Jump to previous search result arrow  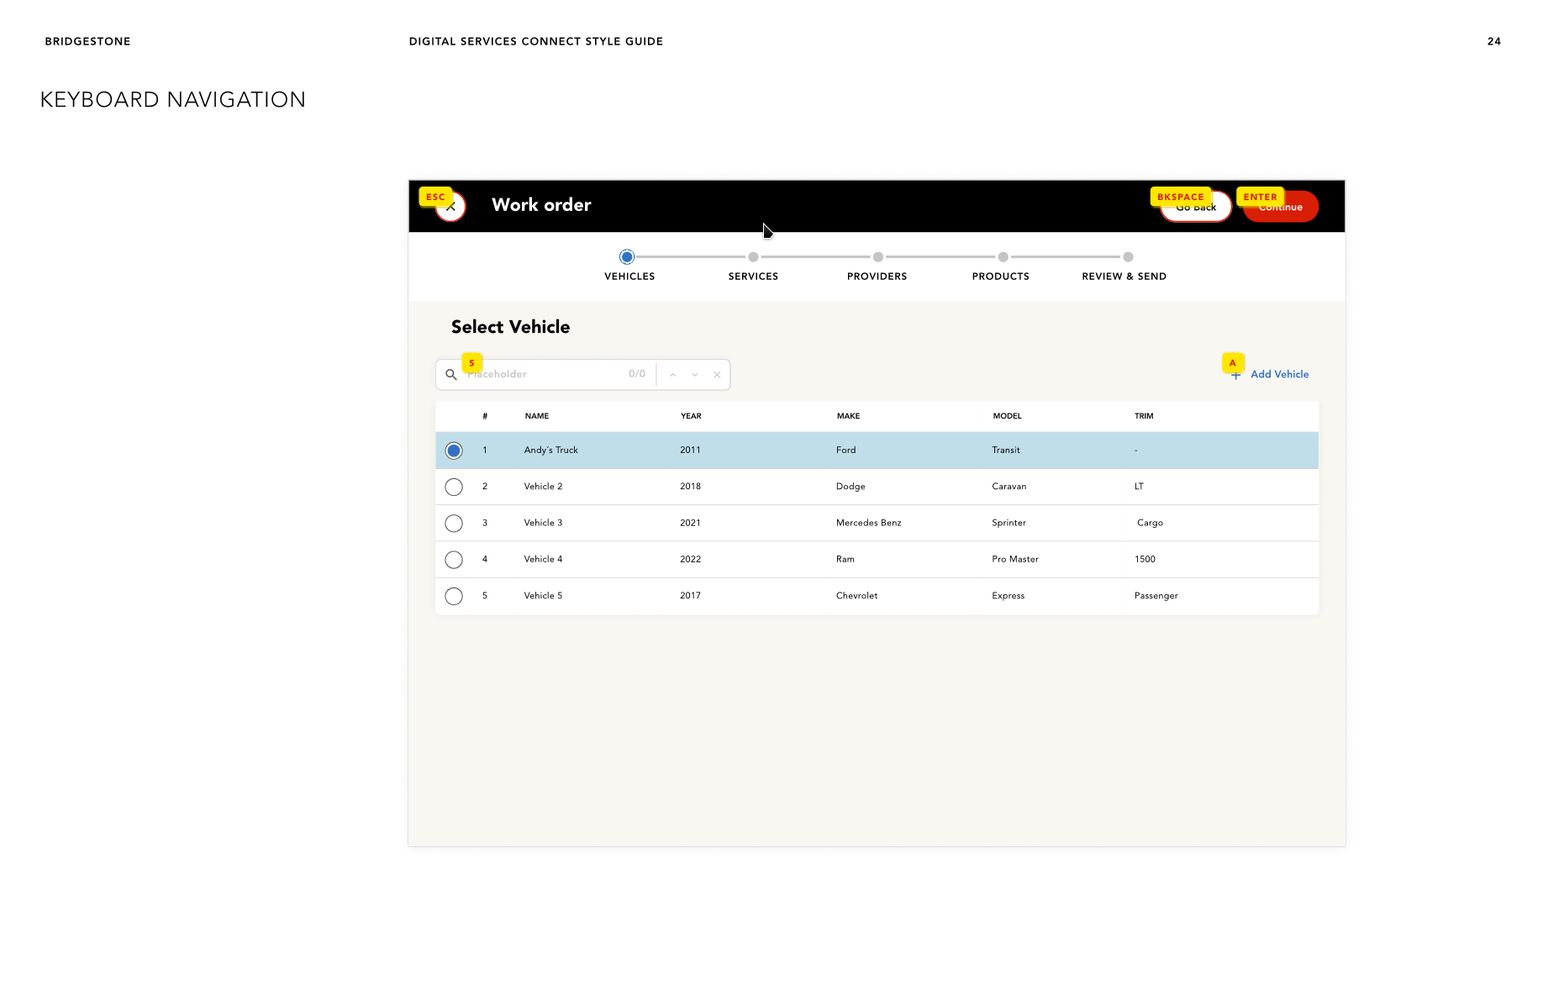pyautogui.click(x=673, y=375)
